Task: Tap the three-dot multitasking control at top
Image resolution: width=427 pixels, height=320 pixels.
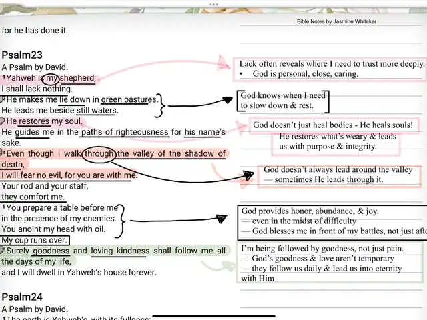Action: [x=213, y=4]
